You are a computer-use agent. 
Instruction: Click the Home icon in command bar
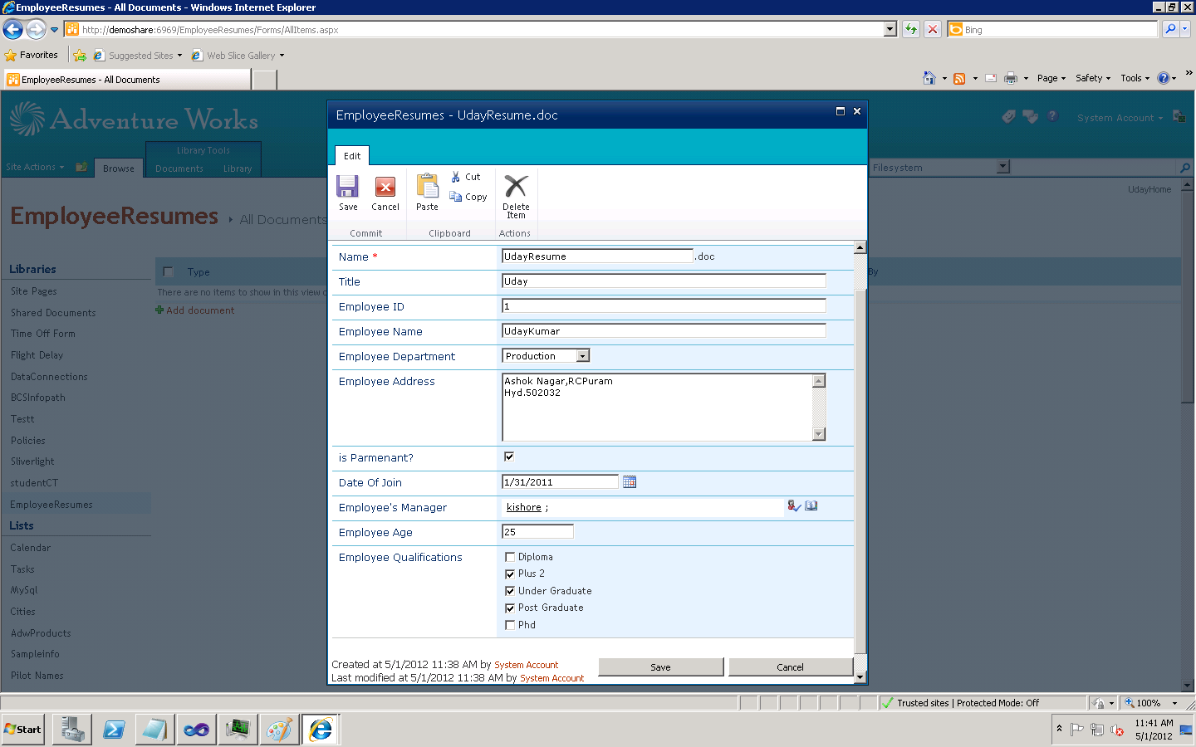point(929,78)
